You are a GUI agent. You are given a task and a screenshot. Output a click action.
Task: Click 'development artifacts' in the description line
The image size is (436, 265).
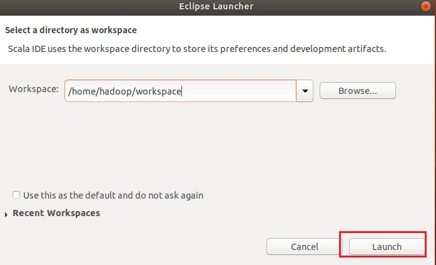point(337,48)
